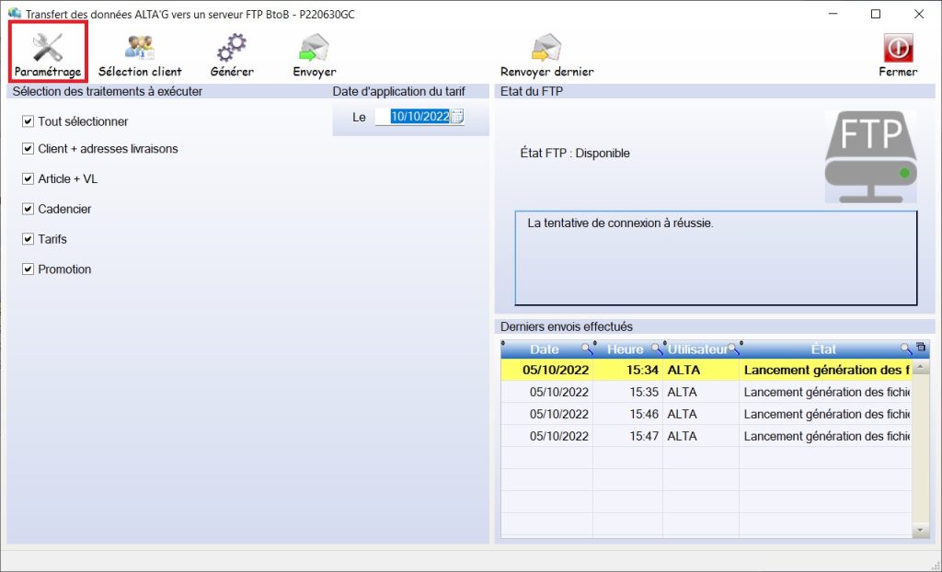This screenshot has width=942, height=572.
Task: Toggle the Cadencier checkbox
Action: tap(29, 210)
